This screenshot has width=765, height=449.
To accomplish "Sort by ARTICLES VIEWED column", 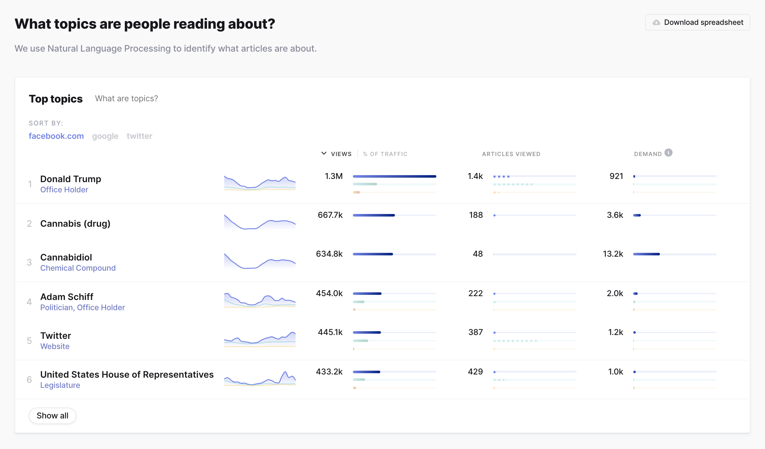I will click(x=511, y=154).
